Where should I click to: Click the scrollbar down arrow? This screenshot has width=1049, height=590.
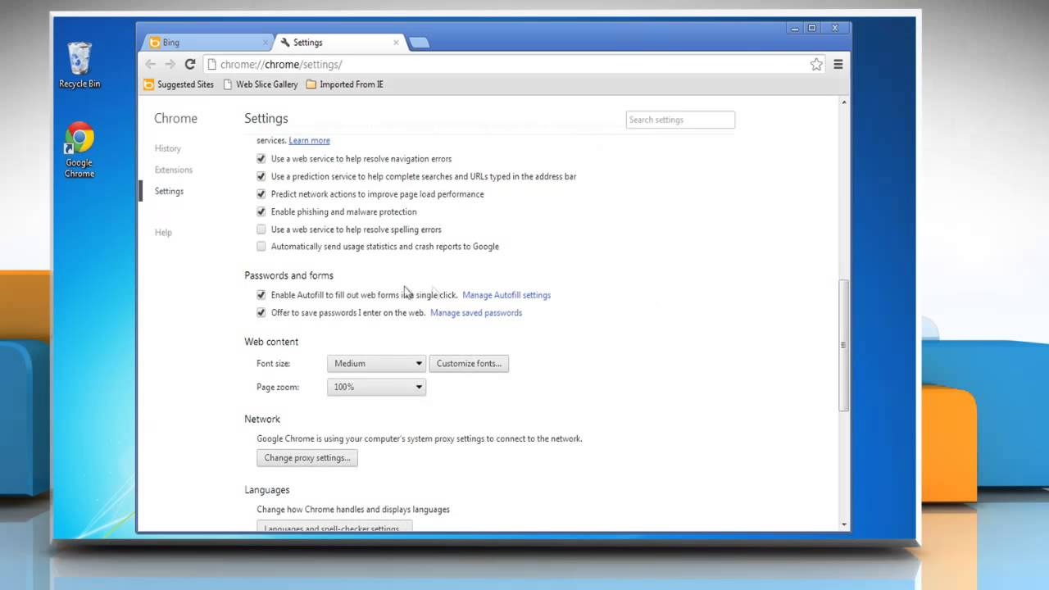(x=843, y=524)
